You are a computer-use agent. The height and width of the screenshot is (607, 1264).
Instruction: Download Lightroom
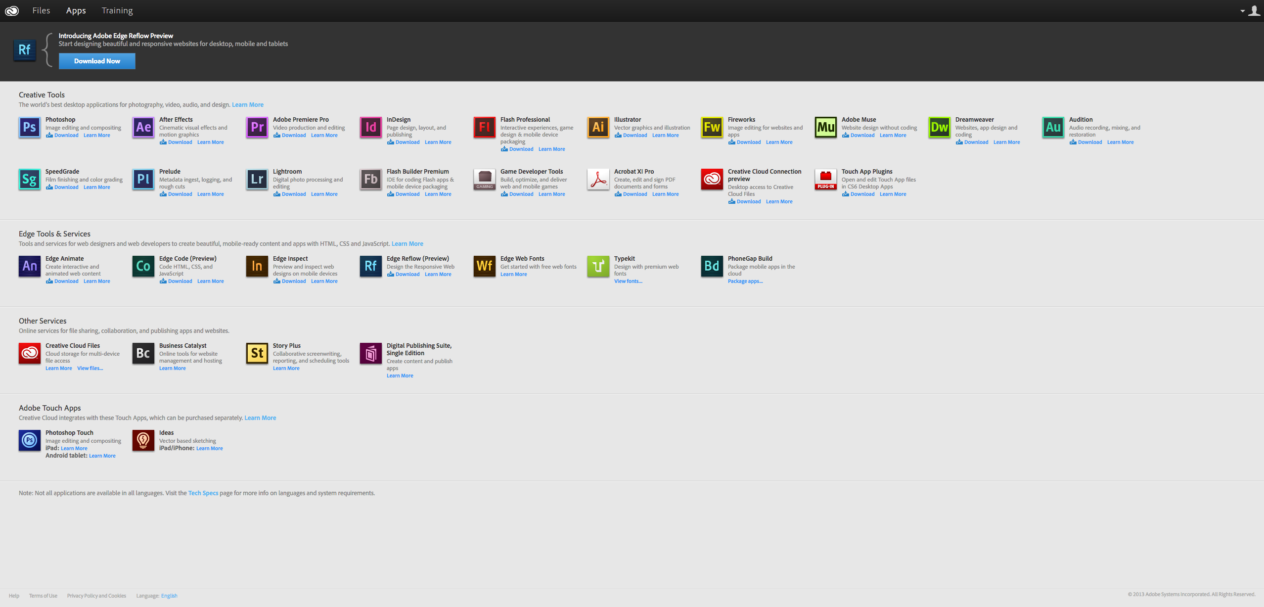tap(290, 194)
